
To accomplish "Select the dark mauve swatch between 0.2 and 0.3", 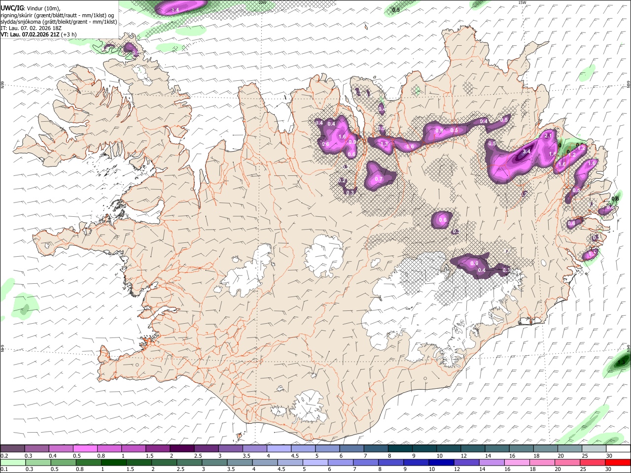I will 12,448.
